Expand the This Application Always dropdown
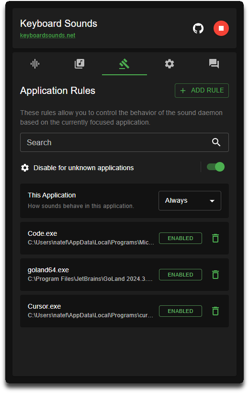 pyautogui.click(x=190, y=200)
